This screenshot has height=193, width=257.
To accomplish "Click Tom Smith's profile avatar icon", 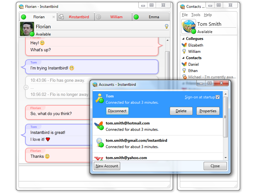I will [x=188, y=26].
